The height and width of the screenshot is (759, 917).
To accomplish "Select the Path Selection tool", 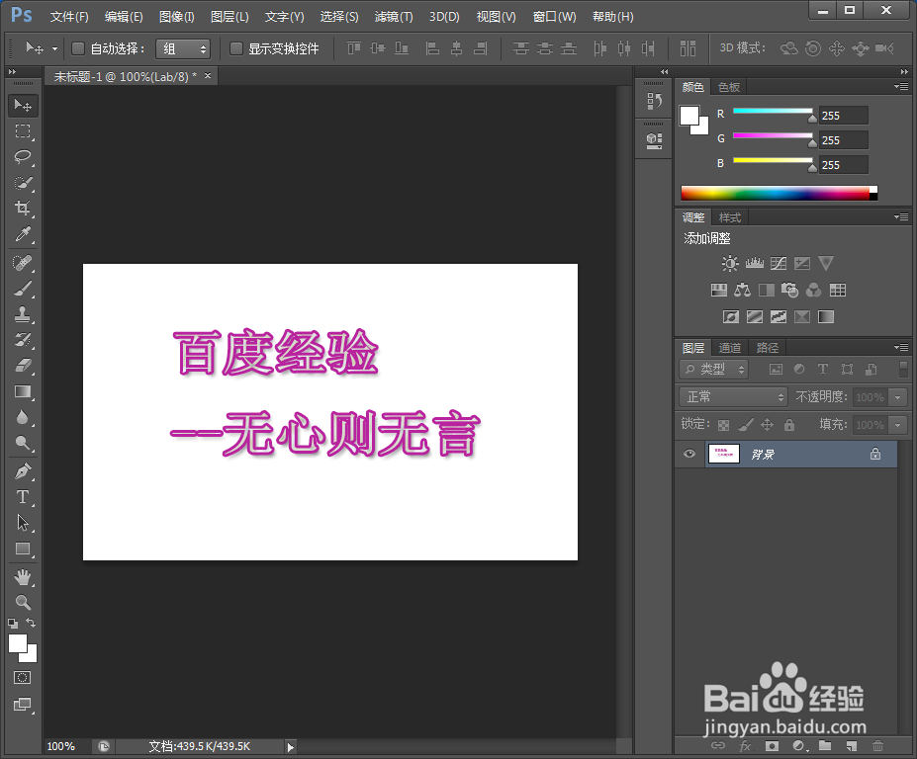I will point(23,523).
